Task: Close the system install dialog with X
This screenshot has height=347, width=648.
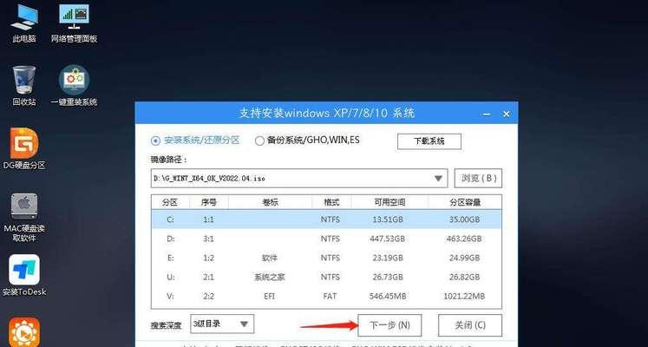Action: click(x=507, y=114)
